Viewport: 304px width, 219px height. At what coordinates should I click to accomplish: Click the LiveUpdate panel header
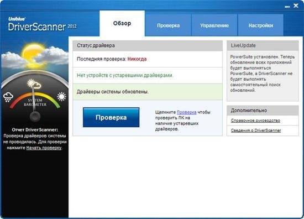[x=263, y=45]
